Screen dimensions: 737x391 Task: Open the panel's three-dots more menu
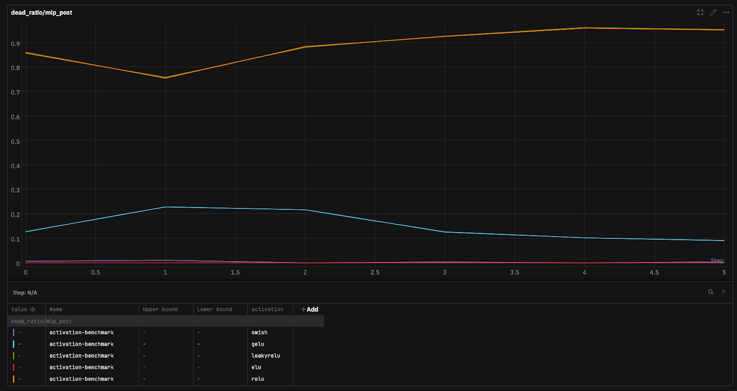click(726, 12)
